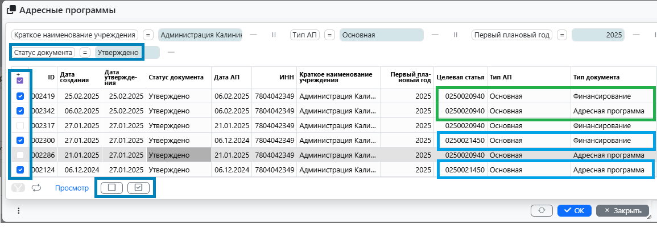Click the Просмотр link
This screenshot has width=657, height=241.
tap(72, 188)
